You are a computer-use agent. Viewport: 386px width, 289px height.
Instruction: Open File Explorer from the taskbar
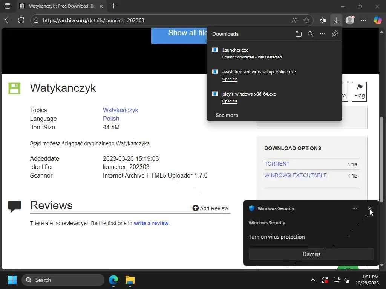click(x=130, y=280)
